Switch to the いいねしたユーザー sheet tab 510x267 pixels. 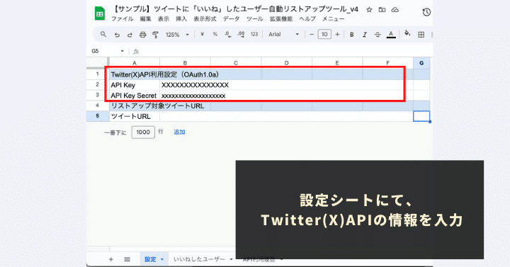coord(199,259)
